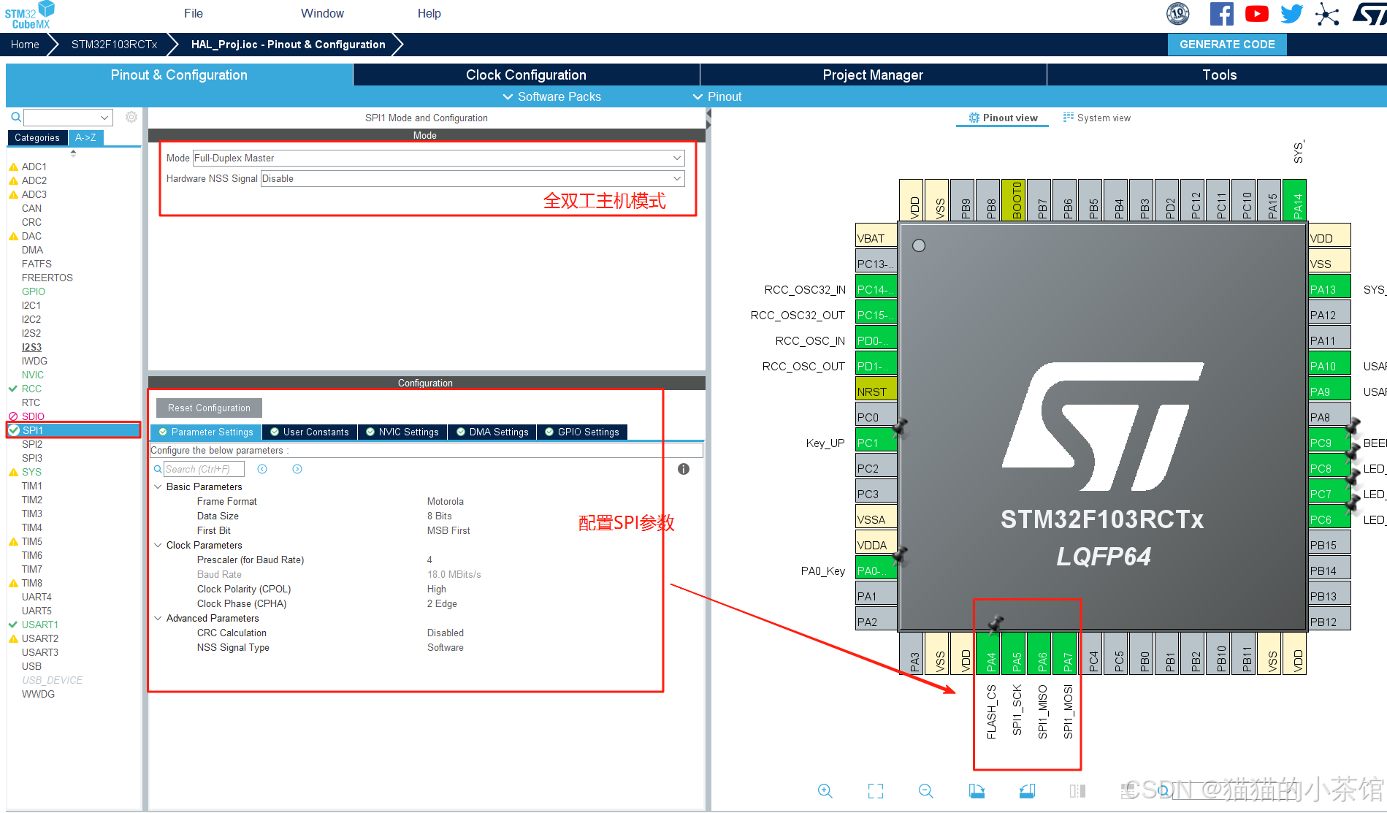Click the 10-year anniversary badge icon
Screen dimensions: 1387x813
click(x=1178, y=14)
